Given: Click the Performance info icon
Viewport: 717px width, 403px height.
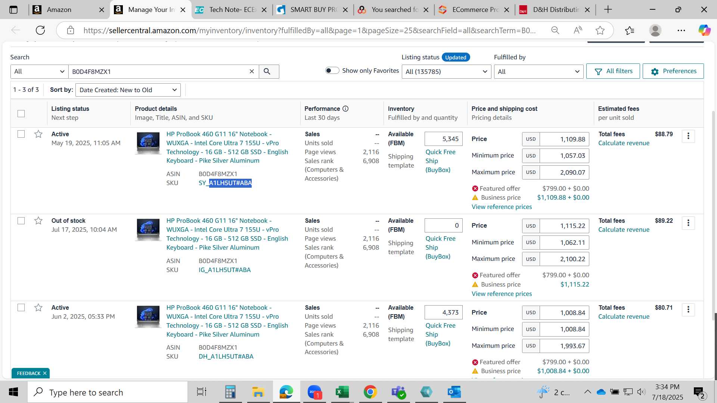Looking at the screenshot, I should [x=345, y=109].
